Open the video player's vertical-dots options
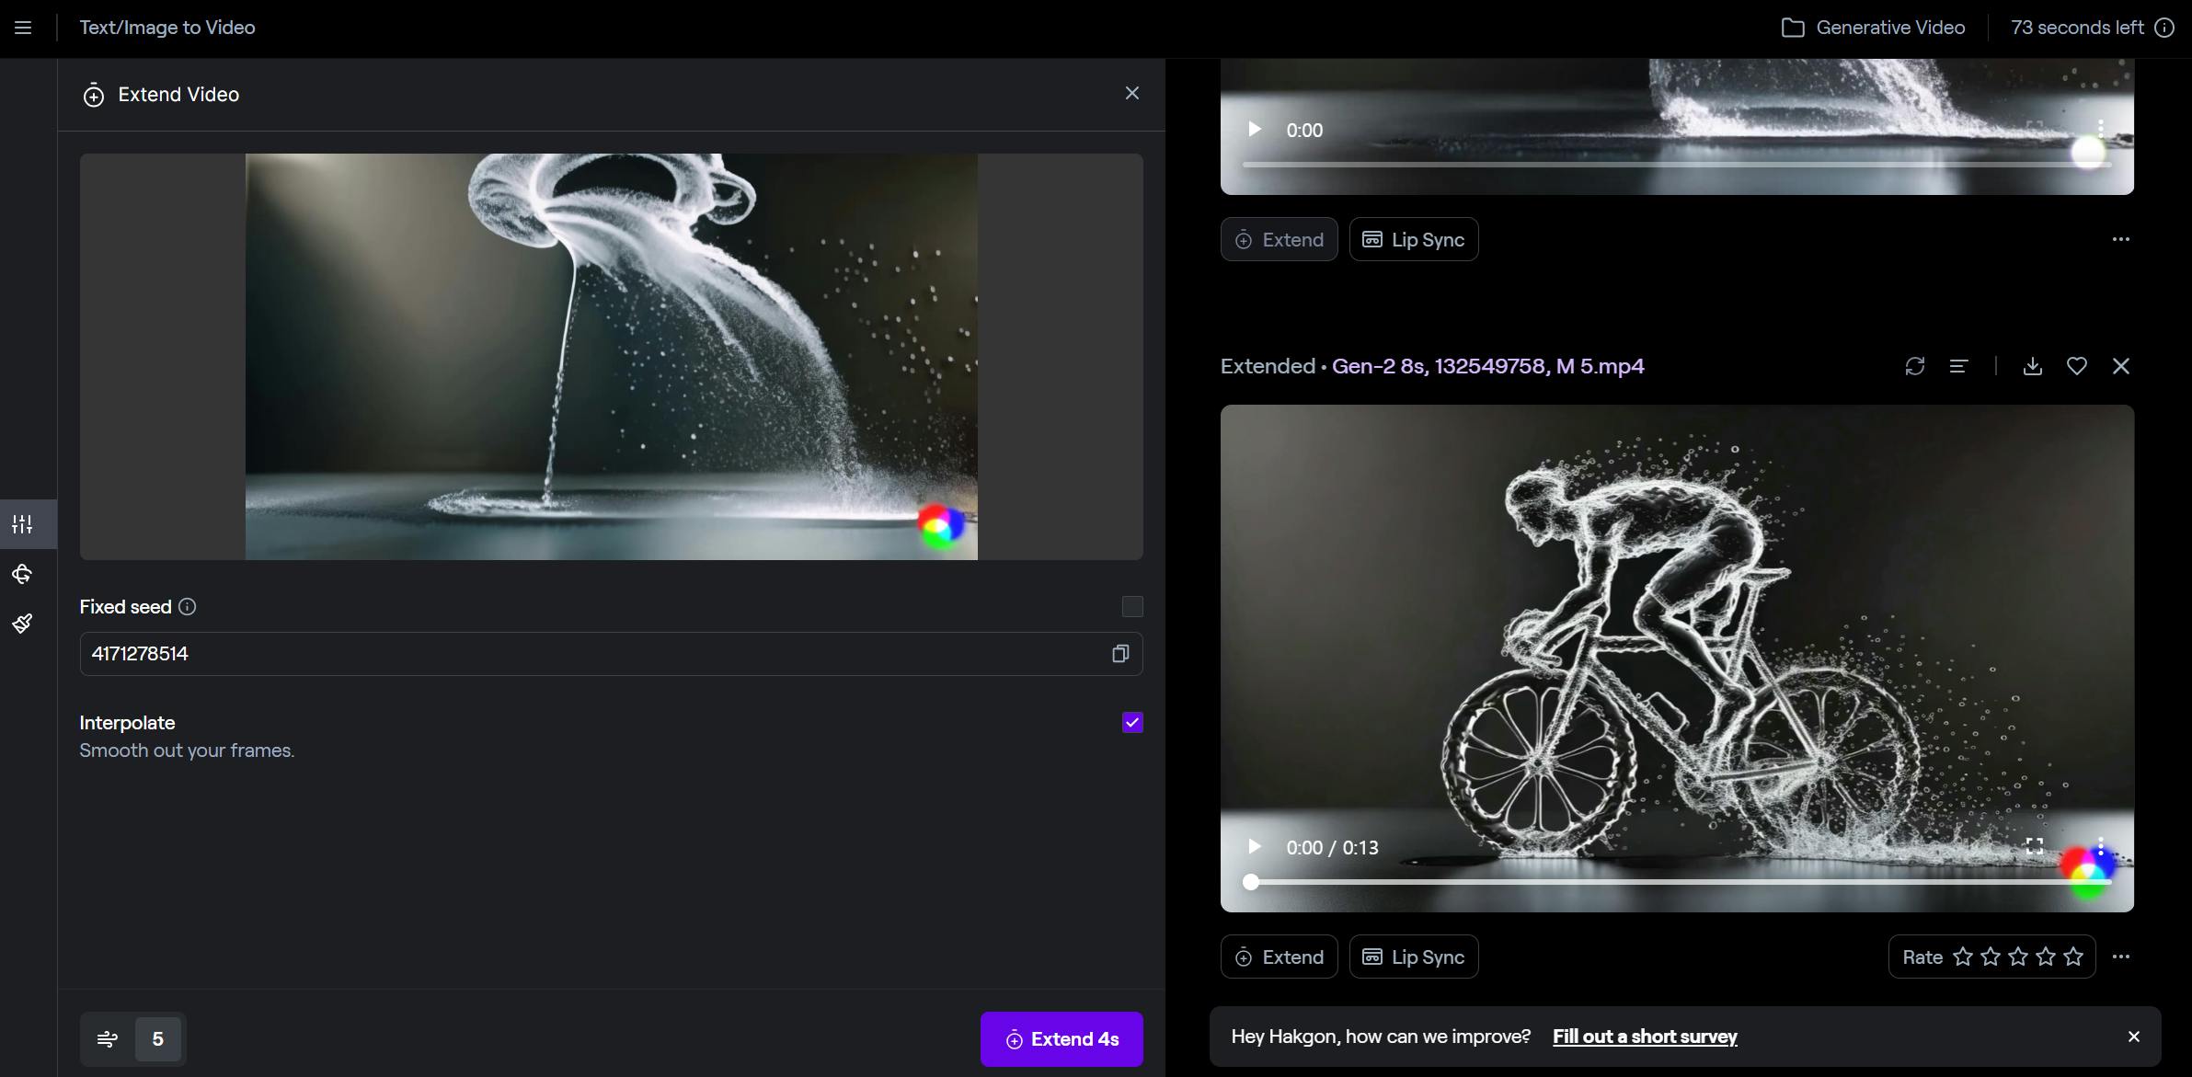This screenshot has width=2192, height=1077. point(2100,846)
